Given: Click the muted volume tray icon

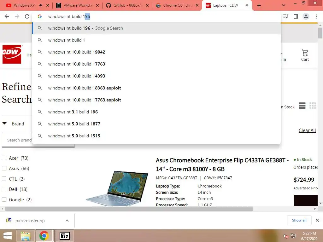Looking at the screenshot, I should tap(285, 236).
